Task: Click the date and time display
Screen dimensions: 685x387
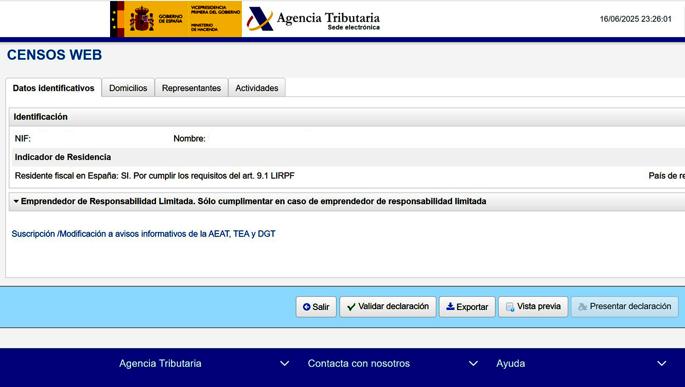Action: pos(635,19)
